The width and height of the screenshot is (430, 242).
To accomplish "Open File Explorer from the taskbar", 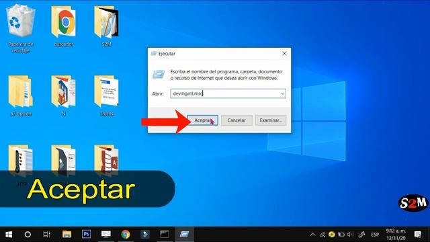I will [x=67, y=235].
